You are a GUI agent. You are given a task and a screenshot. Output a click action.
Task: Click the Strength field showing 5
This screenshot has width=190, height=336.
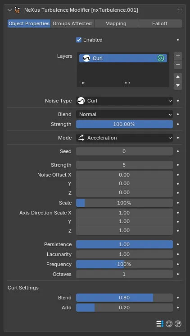[124, 165]
